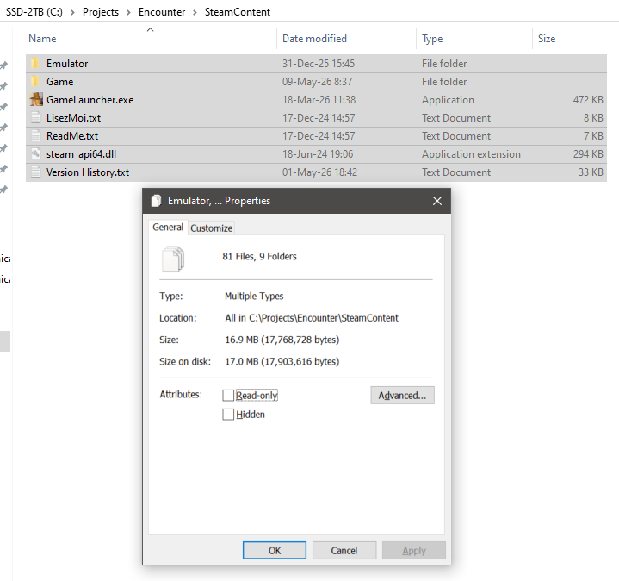Expand the chevron after Encounter breadcrumb

[x=195, y=12]
